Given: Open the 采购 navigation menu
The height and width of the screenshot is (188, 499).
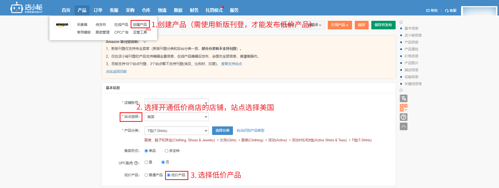Looking at the screenshot, I should [x=130, y=10].
